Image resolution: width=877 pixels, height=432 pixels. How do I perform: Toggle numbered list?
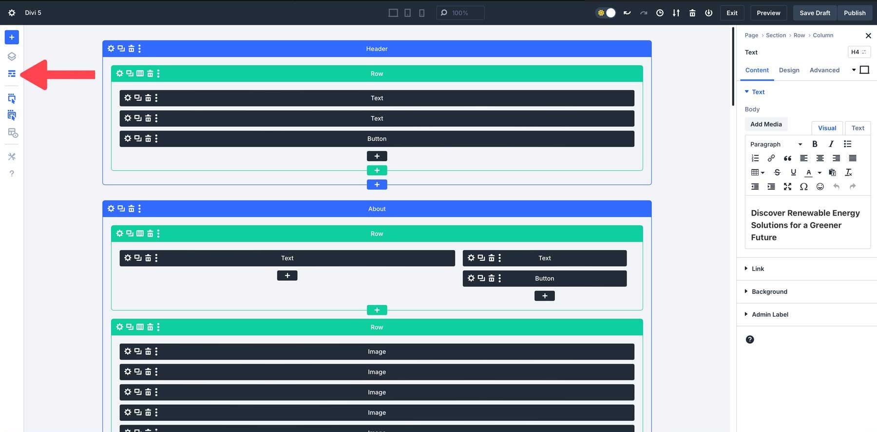[755, 158]
